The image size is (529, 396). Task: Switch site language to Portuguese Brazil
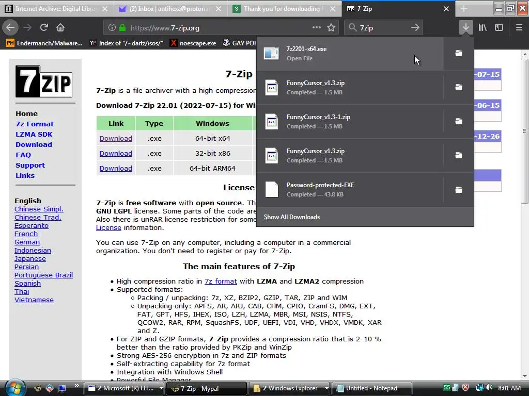43,275
